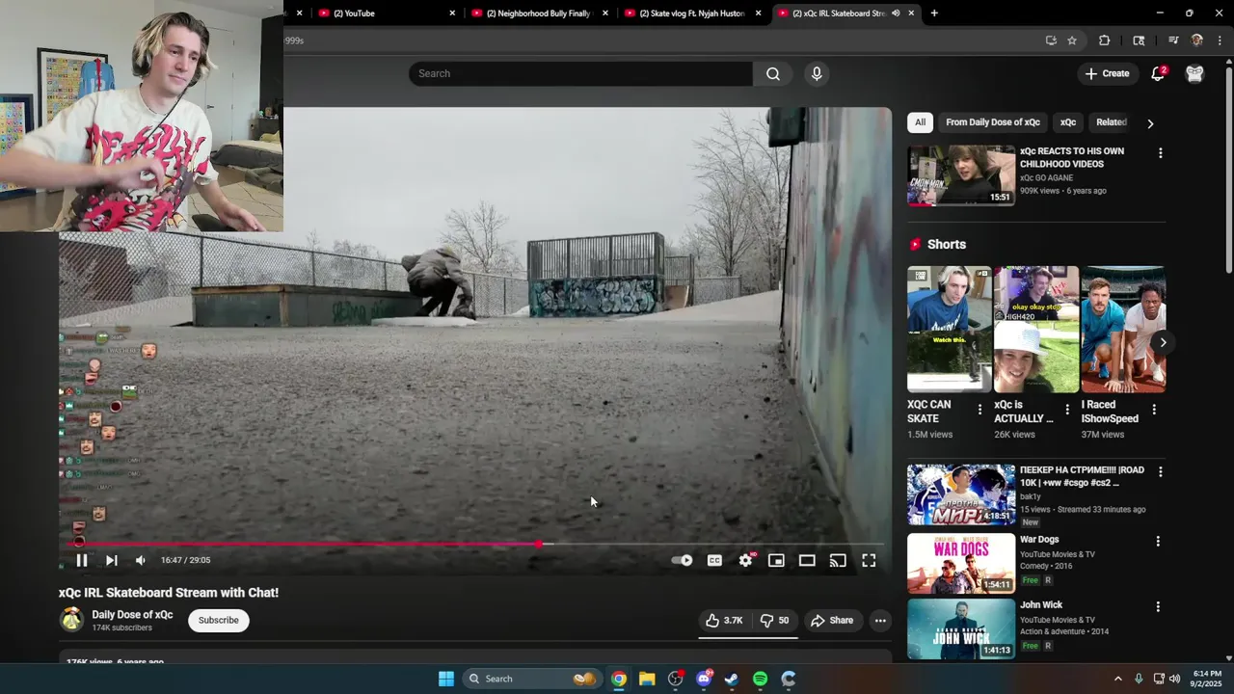The width and height of the screenshot is (1234, 694).
Task: Mute the xQc IRL Skateboard tab audio
Action: tap(896, 13)
